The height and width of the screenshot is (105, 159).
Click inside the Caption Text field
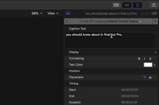[x=111, y=40]
